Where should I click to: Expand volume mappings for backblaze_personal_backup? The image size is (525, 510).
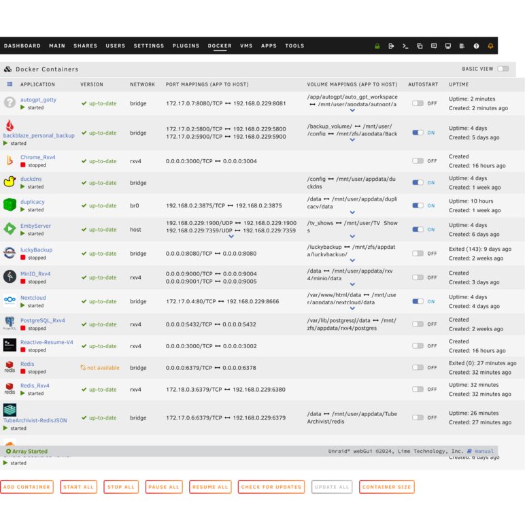click(x=352, y=140)
